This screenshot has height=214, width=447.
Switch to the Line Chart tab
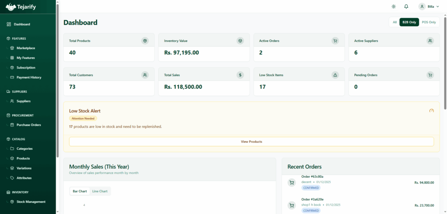pos(100,191)
